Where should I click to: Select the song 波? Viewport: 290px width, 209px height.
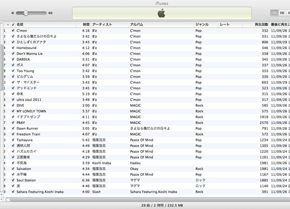click(x=18, y=186)
